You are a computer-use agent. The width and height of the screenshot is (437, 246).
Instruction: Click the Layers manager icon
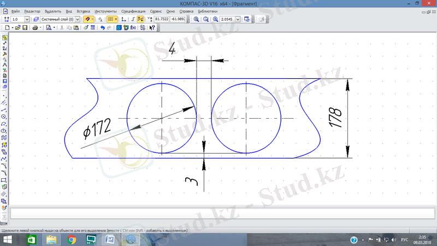(x=36, y=19)
